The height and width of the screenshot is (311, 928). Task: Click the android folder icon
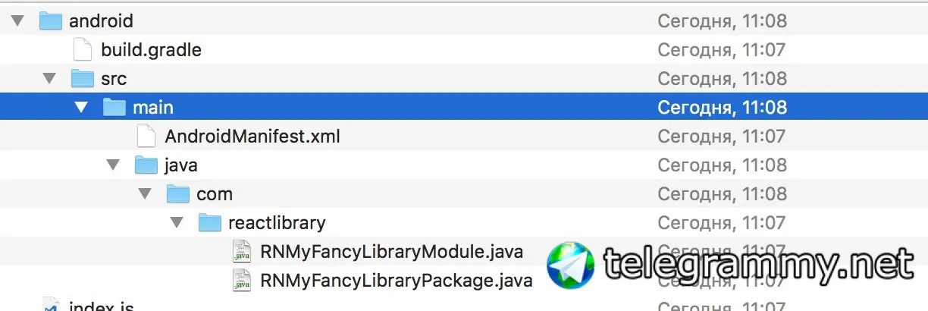pos(50,21)
